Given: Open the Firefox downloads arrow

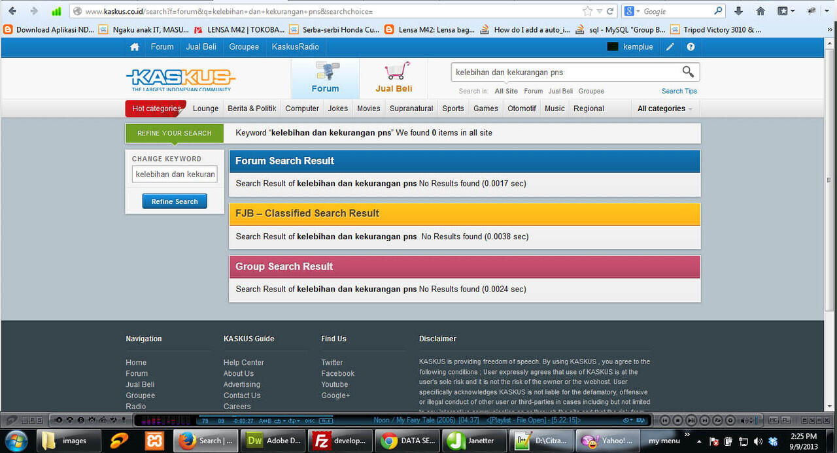Looking at the screenshot, I should (738, 11).
